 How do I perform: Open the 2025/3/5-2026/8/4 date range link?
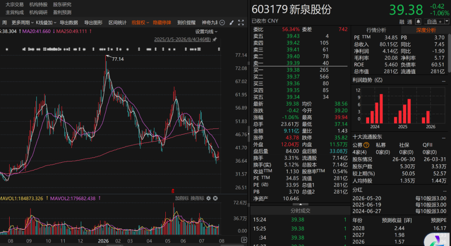[182, 39]
